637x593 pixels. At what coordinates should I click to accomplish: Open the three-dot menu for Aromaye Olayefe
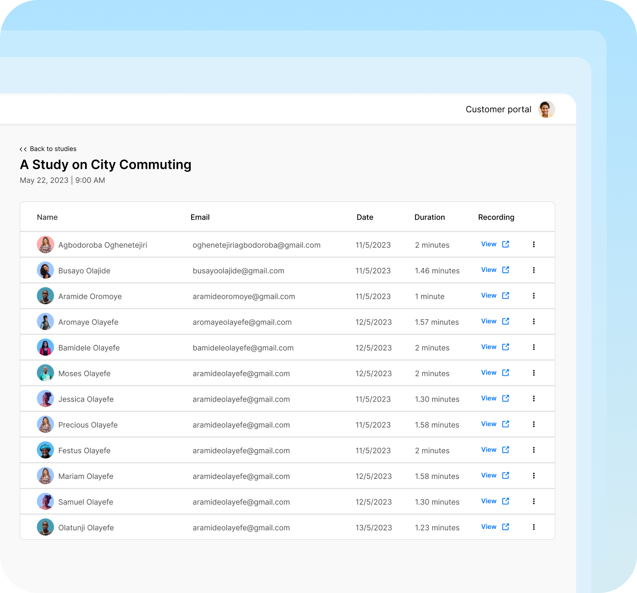point(534,321)
